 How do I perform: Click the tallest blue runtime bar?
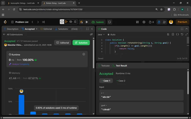[21, 104]
